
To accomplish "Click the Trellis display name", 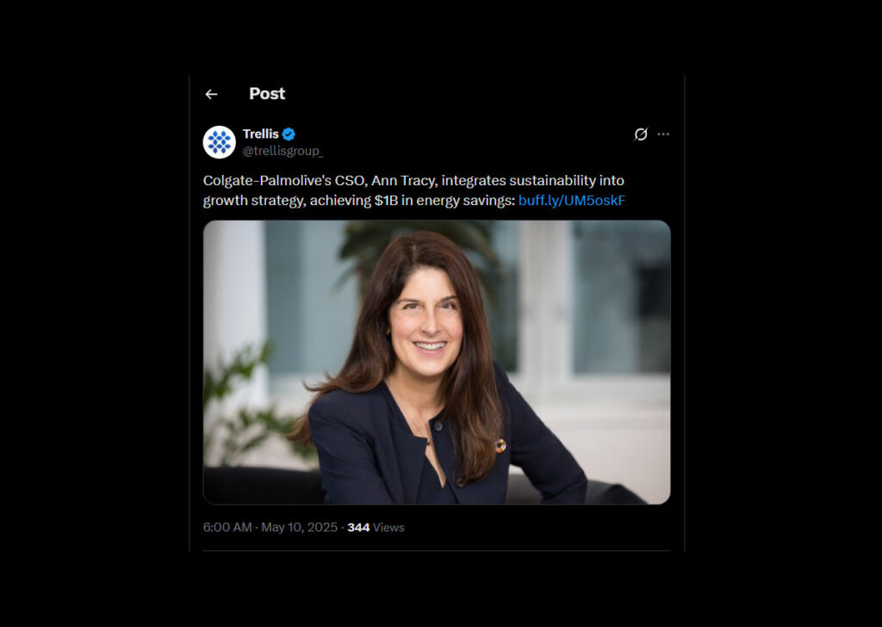I will coord(260,134).
